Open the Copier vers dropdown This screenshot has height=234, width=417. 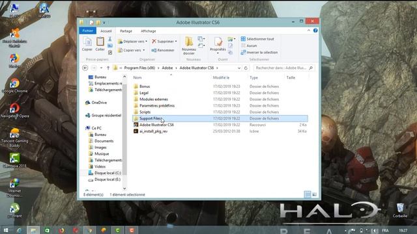pyautogui.click(x=132, y=50)
